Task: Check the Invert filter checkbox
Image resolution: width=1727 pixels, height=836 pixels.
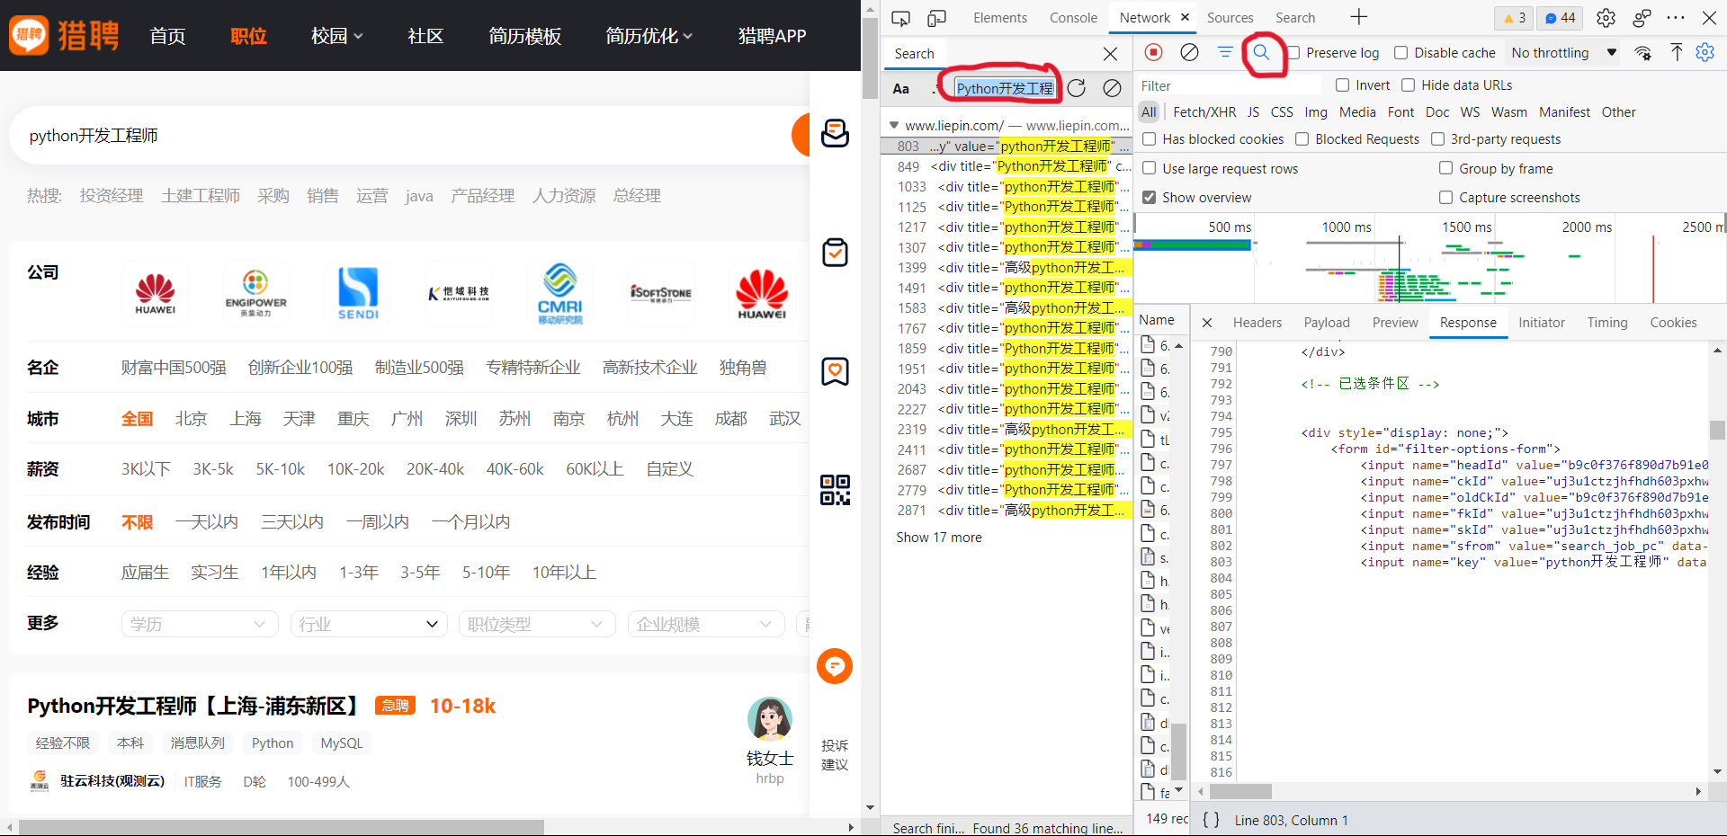Action: 1342,85
